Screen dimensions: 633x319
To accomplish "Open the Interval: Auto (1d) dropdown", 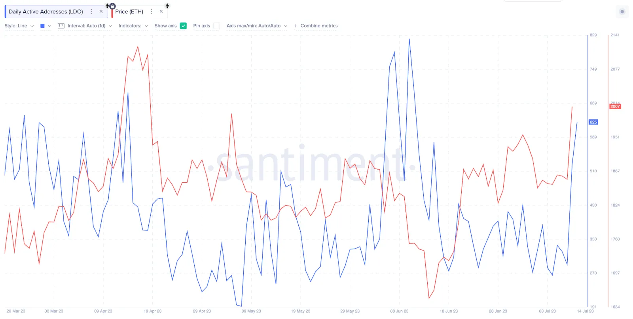I will 89,26.
